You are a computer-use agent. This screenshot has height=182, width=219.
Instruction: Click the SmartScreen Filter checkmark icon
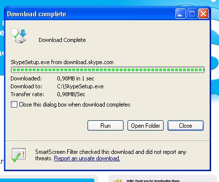pyautogui.click(x=18, y=155)
